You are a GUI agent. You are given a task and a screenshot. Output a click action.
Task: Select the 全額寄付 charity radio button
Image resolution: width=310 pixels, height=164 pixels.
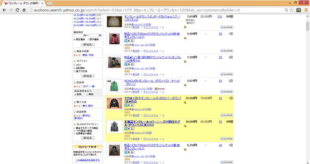pos(74,133)
